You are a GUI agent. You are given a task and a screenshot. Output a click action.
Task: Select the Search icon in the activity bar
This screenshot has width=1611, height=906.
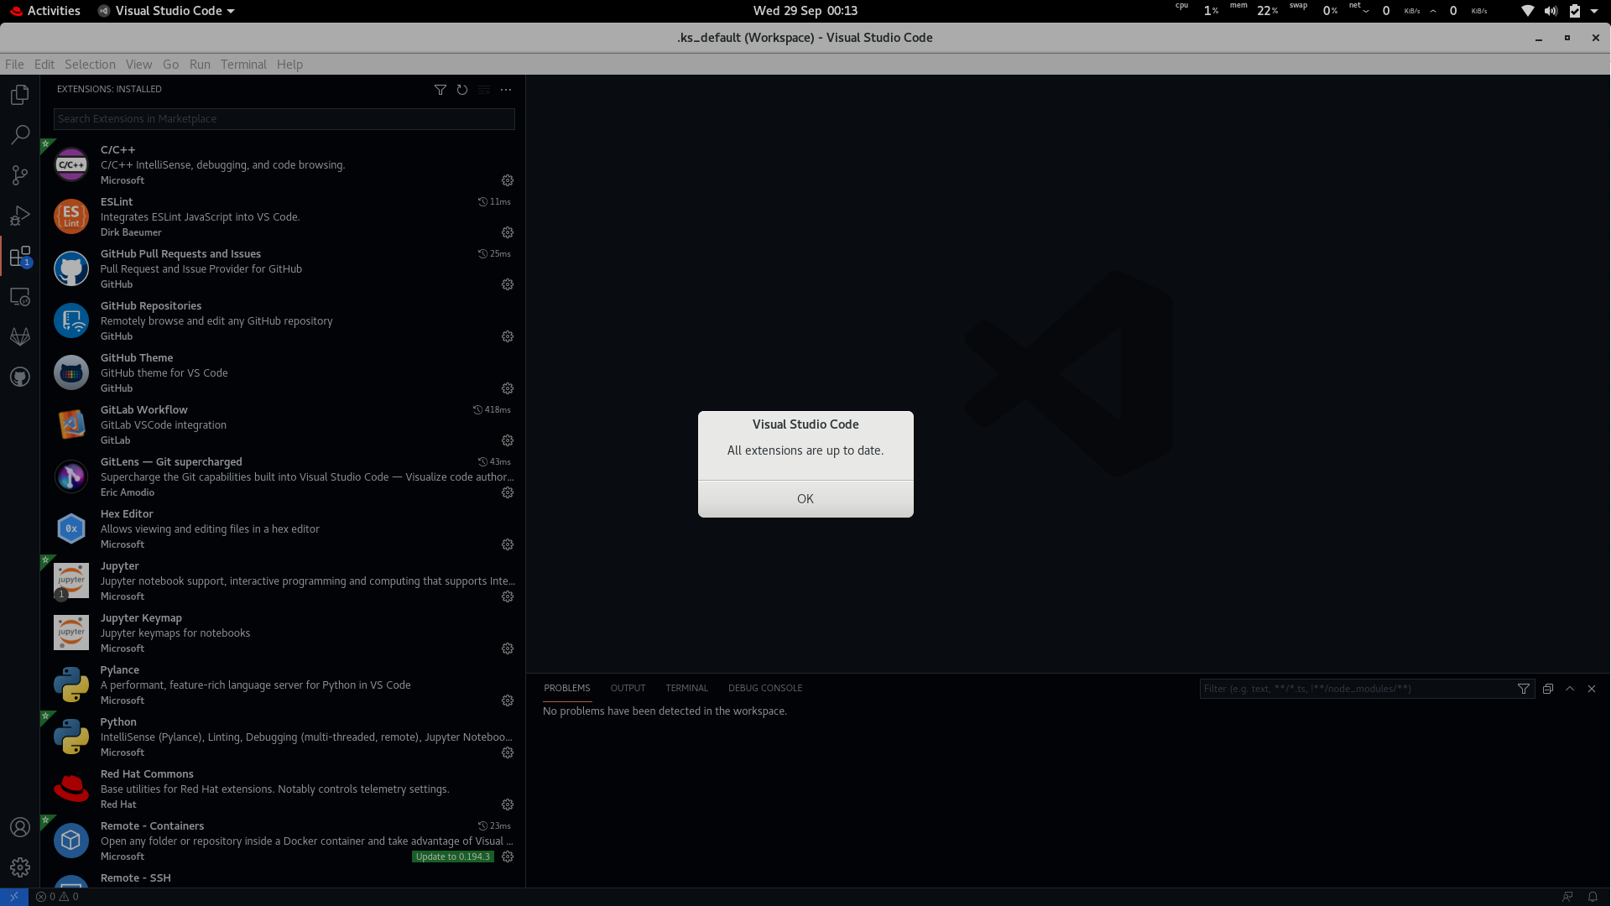(19, 134)
